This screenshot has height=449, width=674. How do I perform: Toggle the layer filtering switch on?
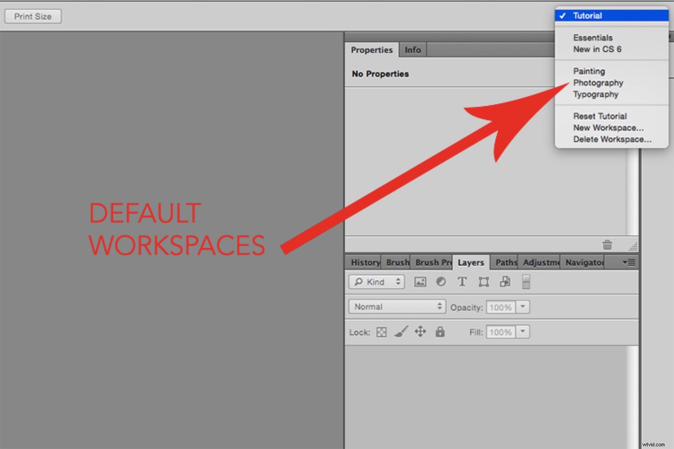pyautogui.click(x=526, y=282)
